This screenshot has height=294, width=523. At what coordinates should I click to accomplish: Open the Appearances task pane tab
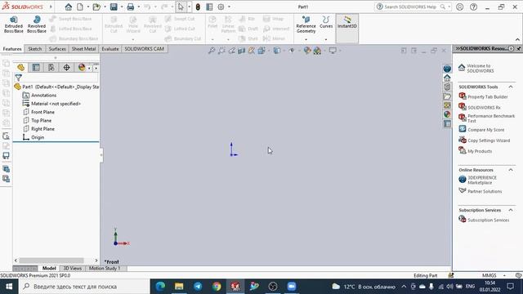447,114
